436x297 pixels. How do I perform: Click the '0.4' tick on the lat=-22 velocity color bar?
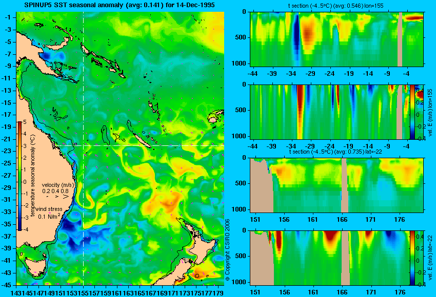(419, 237)
